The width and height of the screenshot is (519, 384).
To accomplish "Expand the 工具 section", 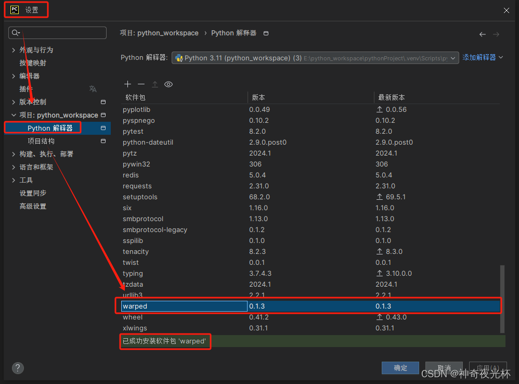I will 14,180.
